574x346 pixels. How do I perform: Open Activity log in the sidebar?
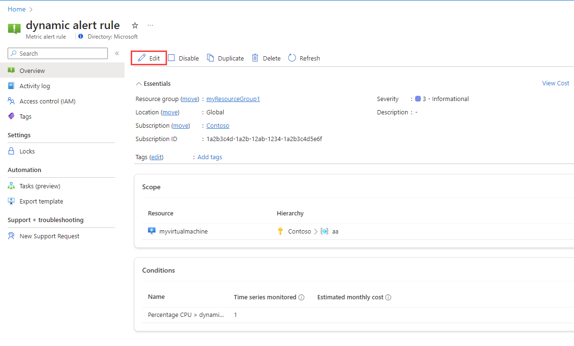pos(36,86)
